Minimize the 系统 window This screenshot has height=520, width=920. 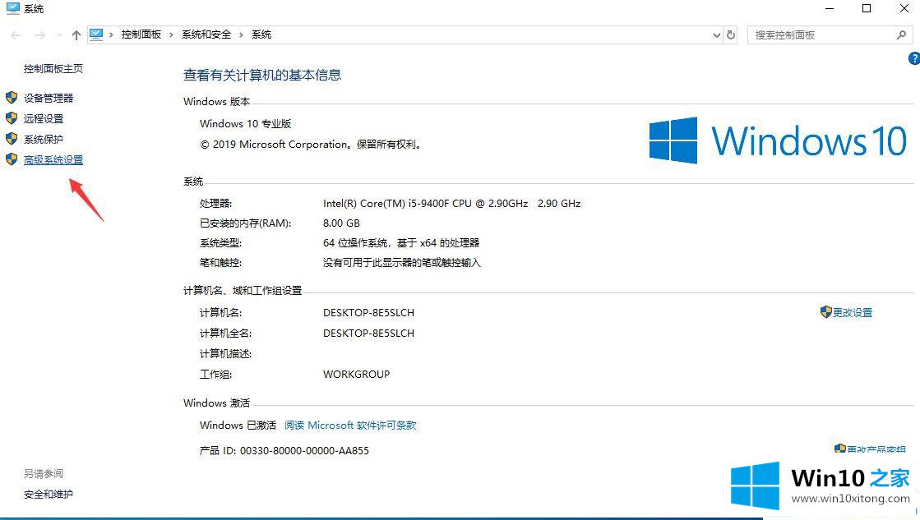tap(830, 8)
